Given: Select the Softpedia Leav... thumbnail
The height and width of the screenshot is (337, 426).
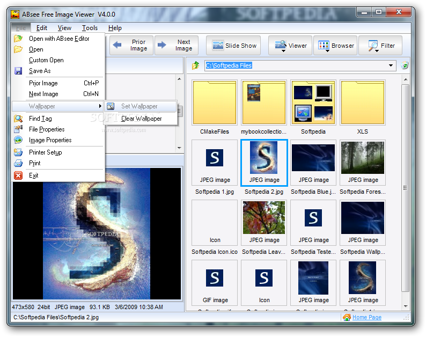Looking at the screenshot, I should point(264,223).
